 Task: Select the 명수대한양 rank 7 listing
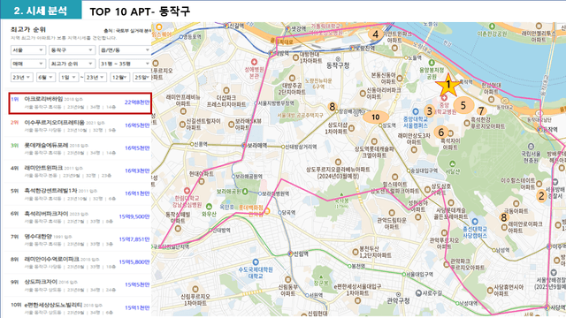pos(80,239)
